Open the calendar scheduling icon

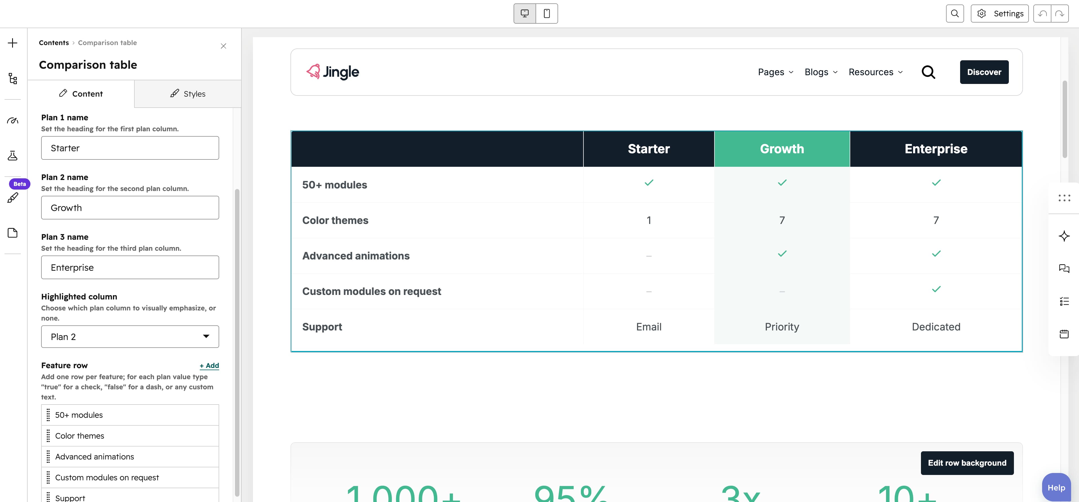pos(1064,334)
